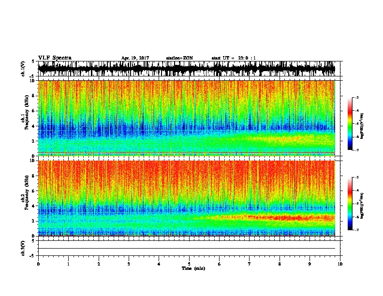
Task: Click the ch.1 color bar "-3" label
Action: (356, 98)
